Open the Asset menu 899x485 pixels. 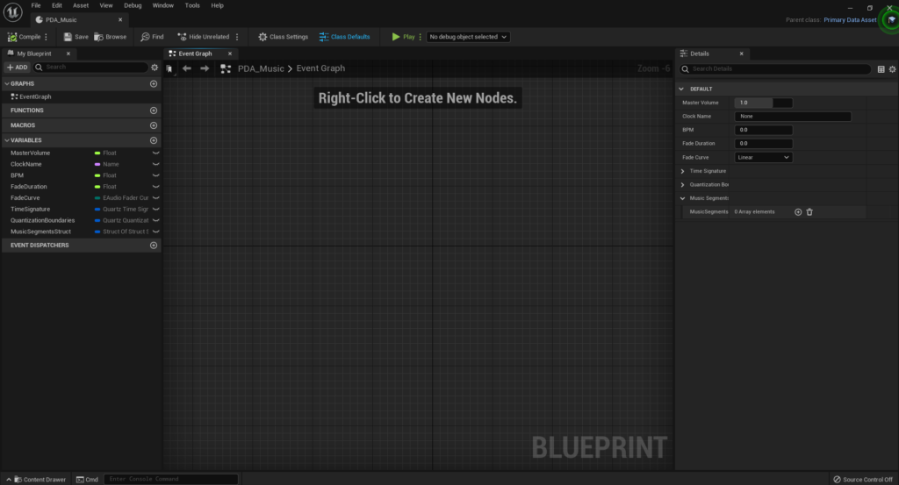pos(81,5)
